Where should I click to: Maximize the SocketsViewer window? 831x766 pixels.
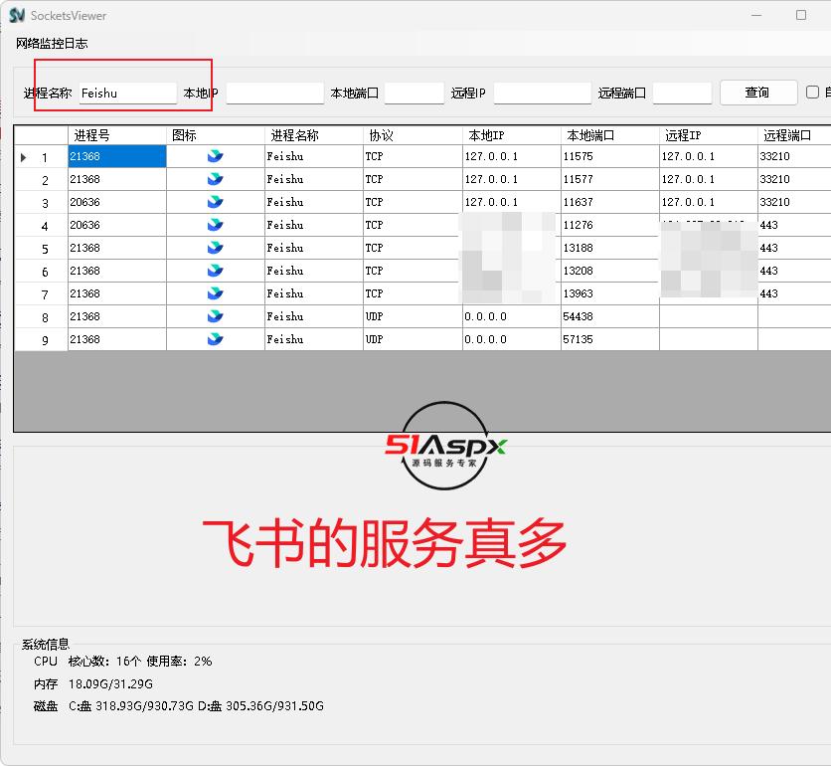[801, 15]
